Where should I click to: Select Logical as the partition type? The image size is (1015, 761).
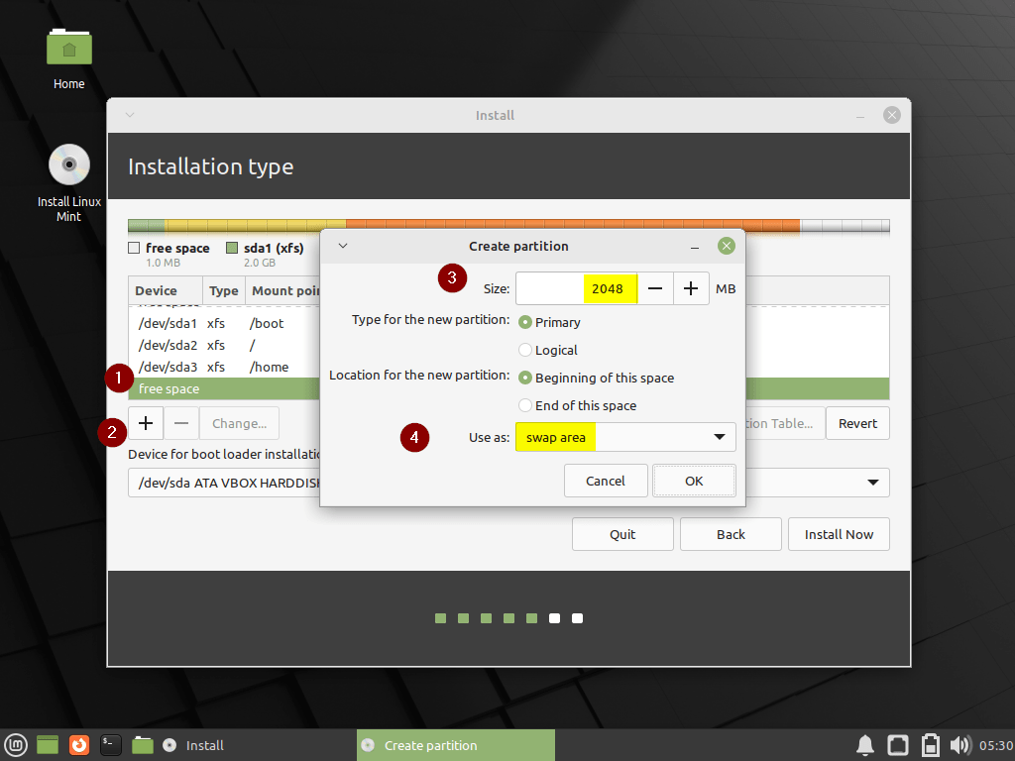525,350
